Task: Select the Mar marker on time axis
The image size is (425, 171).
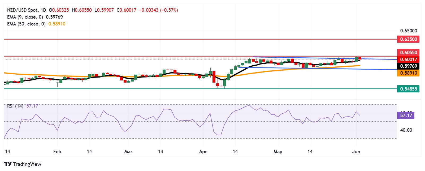Action: (128, 152)
